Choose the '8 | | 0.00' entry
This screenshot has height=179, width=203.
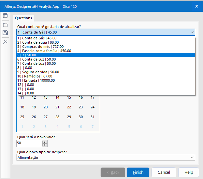pyautogui.click(x=106, y=68)
